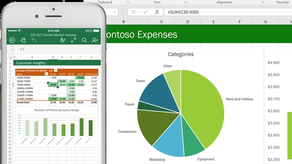The width and height of the screenshot is (292, 164).
Task: Tap fx icon in phone formula bar
Action: (13, 50)
